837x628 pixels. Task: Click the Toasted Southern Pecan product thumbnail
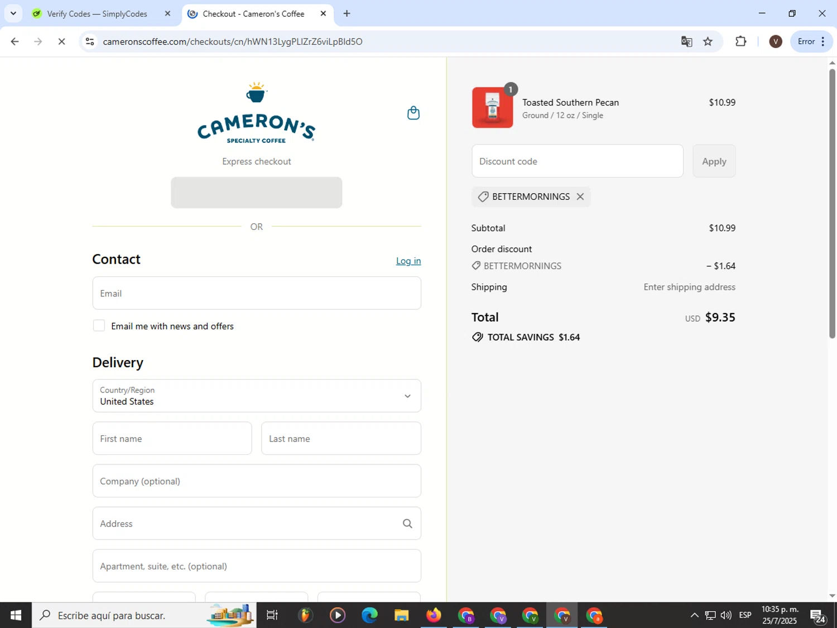492,107
